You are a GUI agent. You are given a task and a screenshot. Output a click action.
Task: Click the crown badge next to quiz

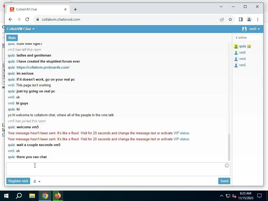click(x=249, y=46)
